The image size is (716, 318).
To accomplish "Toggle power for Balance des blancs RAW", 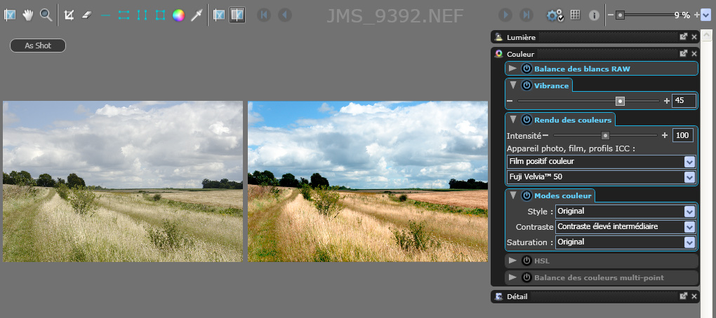I will [x=527, y=69].
